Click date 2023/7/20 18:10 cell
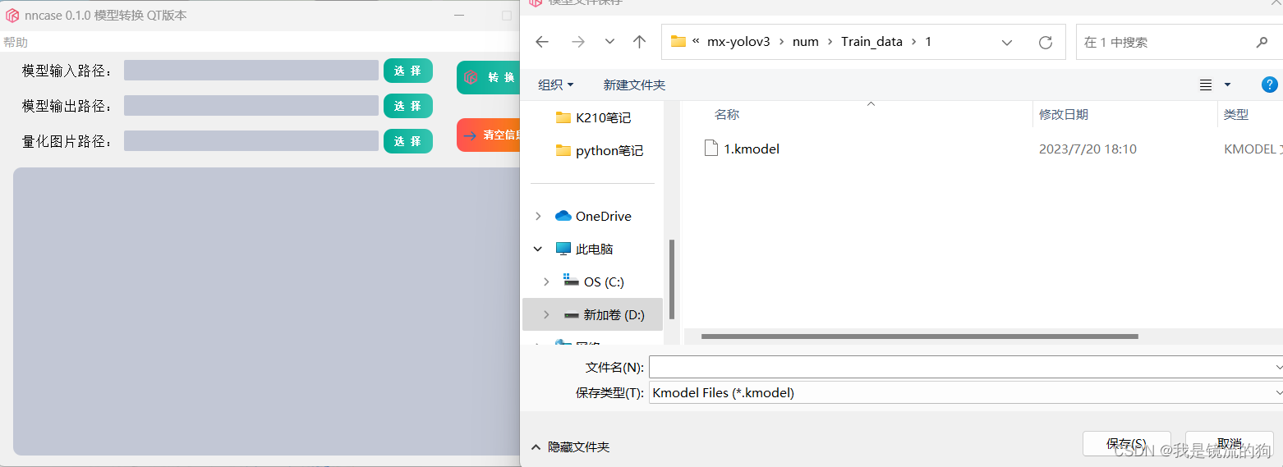Screen dimensions: 1283x467 (1088, 149)
